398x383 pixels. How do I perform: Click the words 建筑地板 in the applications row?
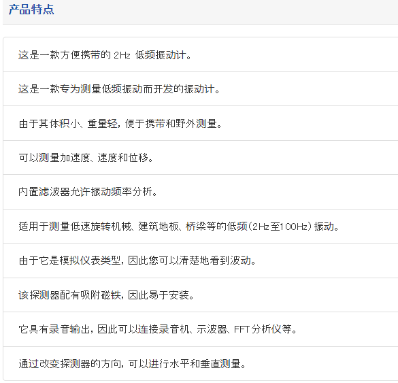coord(159,226)
